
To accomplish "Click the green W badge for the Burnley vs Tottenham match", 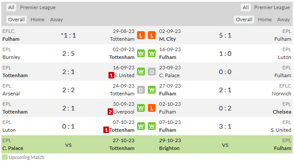I will pyautogui.click(x=141, y=53).
